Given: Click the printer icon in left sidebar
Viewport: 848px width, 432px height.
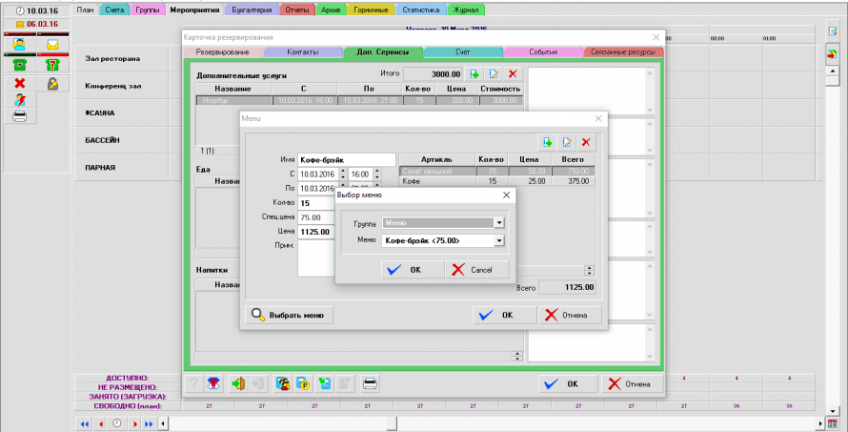Looking at the screenshot, I should [19, 115].
